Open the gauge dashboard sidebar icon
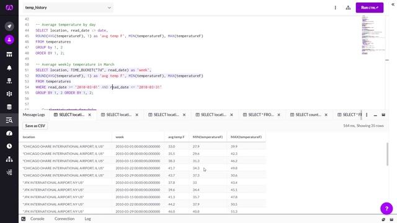The image size is (397, 223). pos(9,133)
